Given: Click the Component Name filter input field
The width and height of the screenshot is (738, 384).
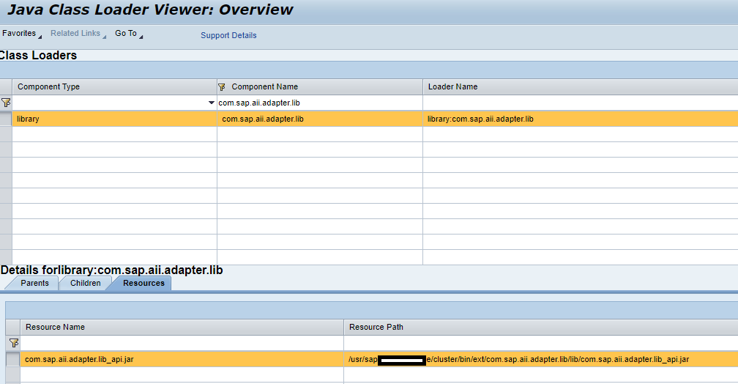Looking at the screenshot, I should (319, 103).
